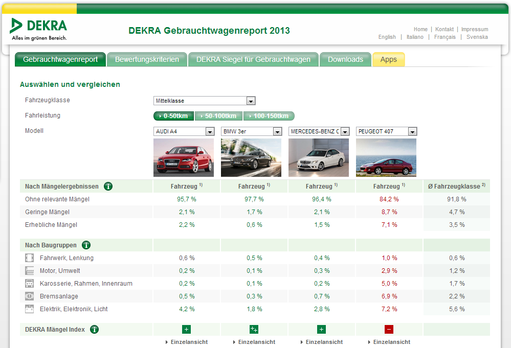Click the Fahrwerk, Lenkung icon
Image resolution: width=511 pixels, height=348 pixels.
[x=29, y=258]
